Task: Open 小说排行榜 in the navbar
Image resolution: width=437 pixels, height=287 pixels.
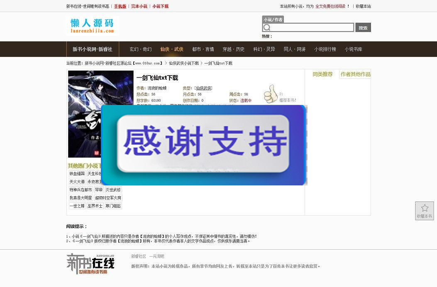Action: coord(325,49)
